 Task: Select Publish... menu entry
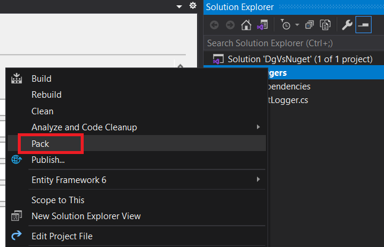(x=48, y=159)
